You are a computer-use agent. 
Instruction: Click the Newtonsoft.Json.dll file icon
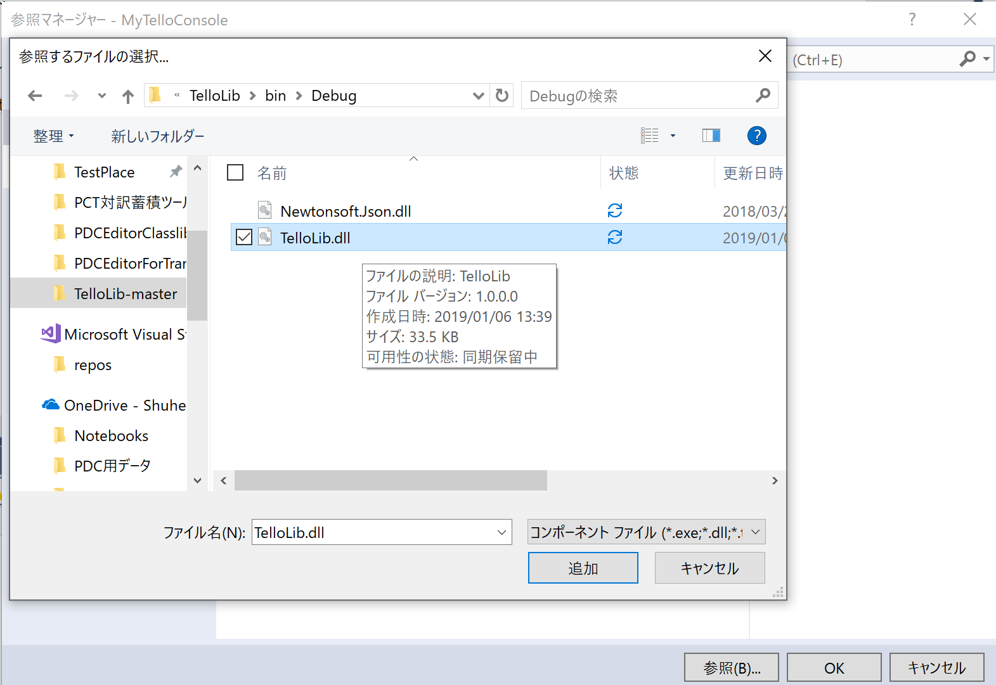tap(265, 210)
